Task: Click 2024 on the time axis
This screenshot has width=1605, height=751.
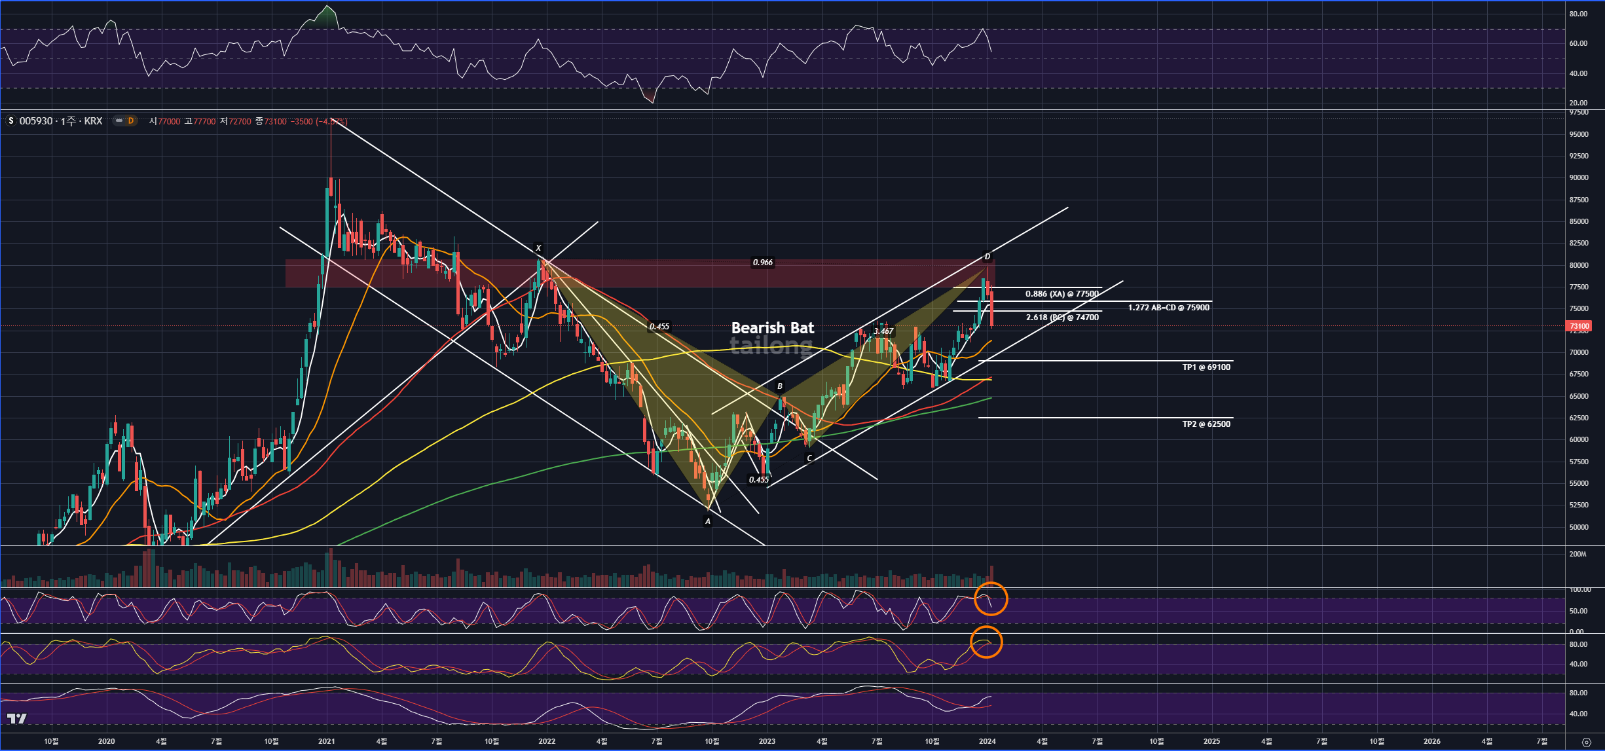Action: coord(987,741)
